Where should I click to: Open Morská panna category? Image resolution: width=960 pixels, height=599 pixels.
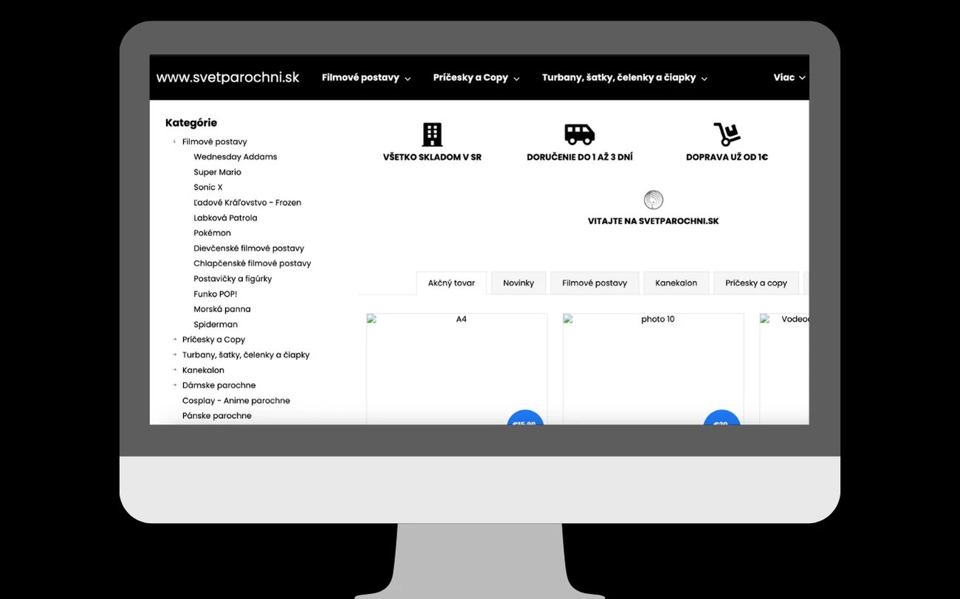(x=222, y=309)
